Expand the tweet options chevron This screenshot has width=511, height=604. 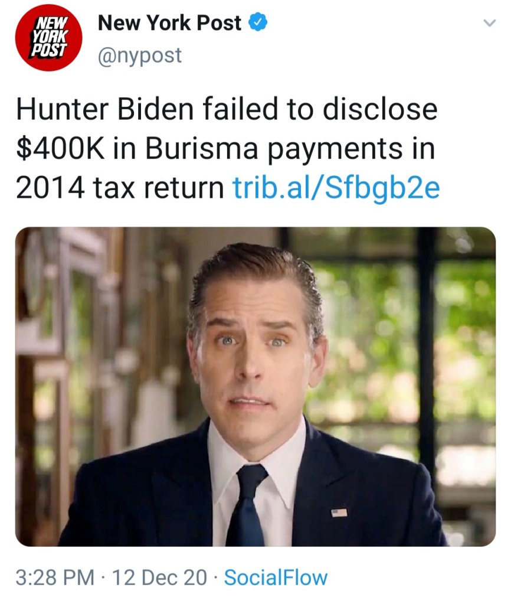pyautogui.click(x=489, y=24)
